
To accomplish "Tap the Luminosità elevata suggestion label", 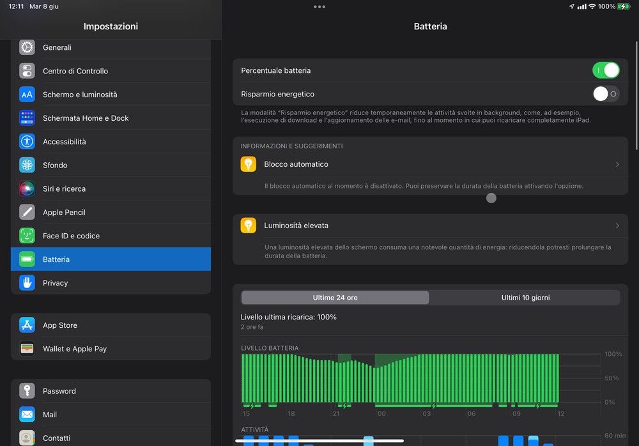I will [x=296, y=226].
